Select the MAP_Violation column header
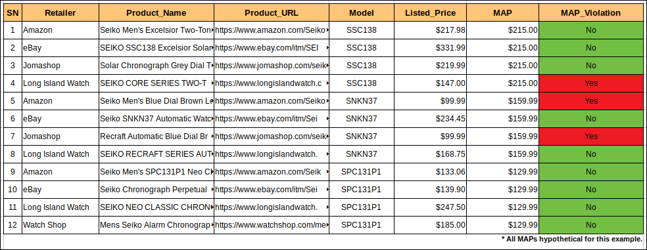The width and height of the screenshot is (647, 250). point(590,12)
